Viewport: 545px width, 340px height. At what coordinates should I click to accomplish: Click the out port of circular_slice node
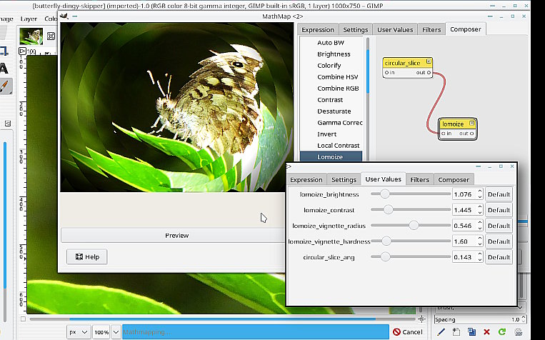tap(430, 72)
